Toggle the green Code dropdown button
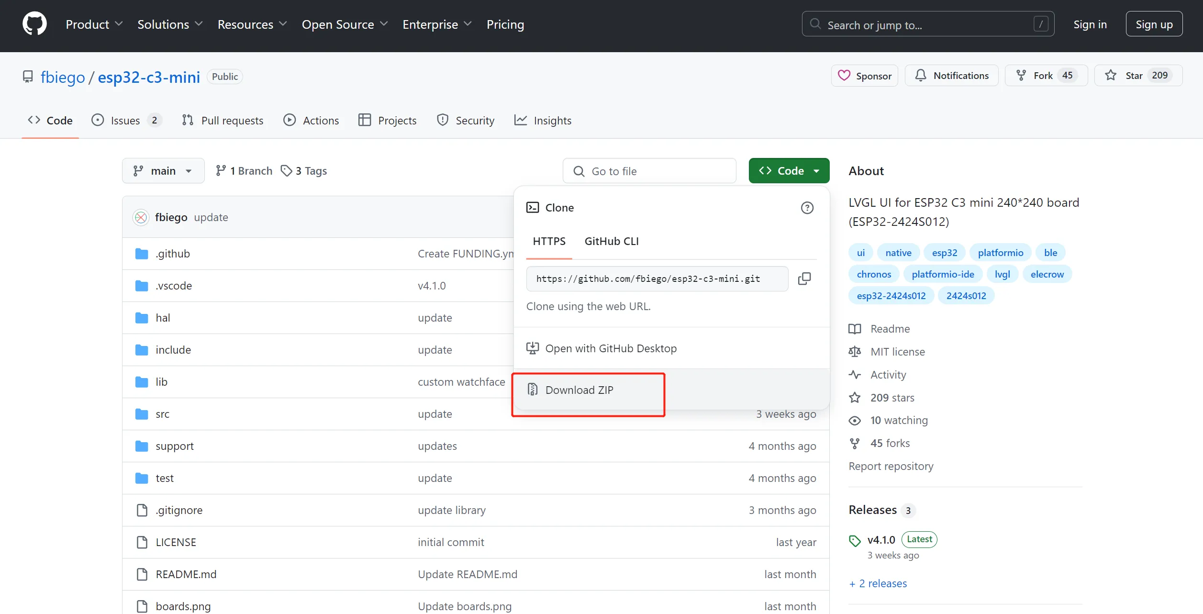Screen dimensions: 1203x614 789,171
